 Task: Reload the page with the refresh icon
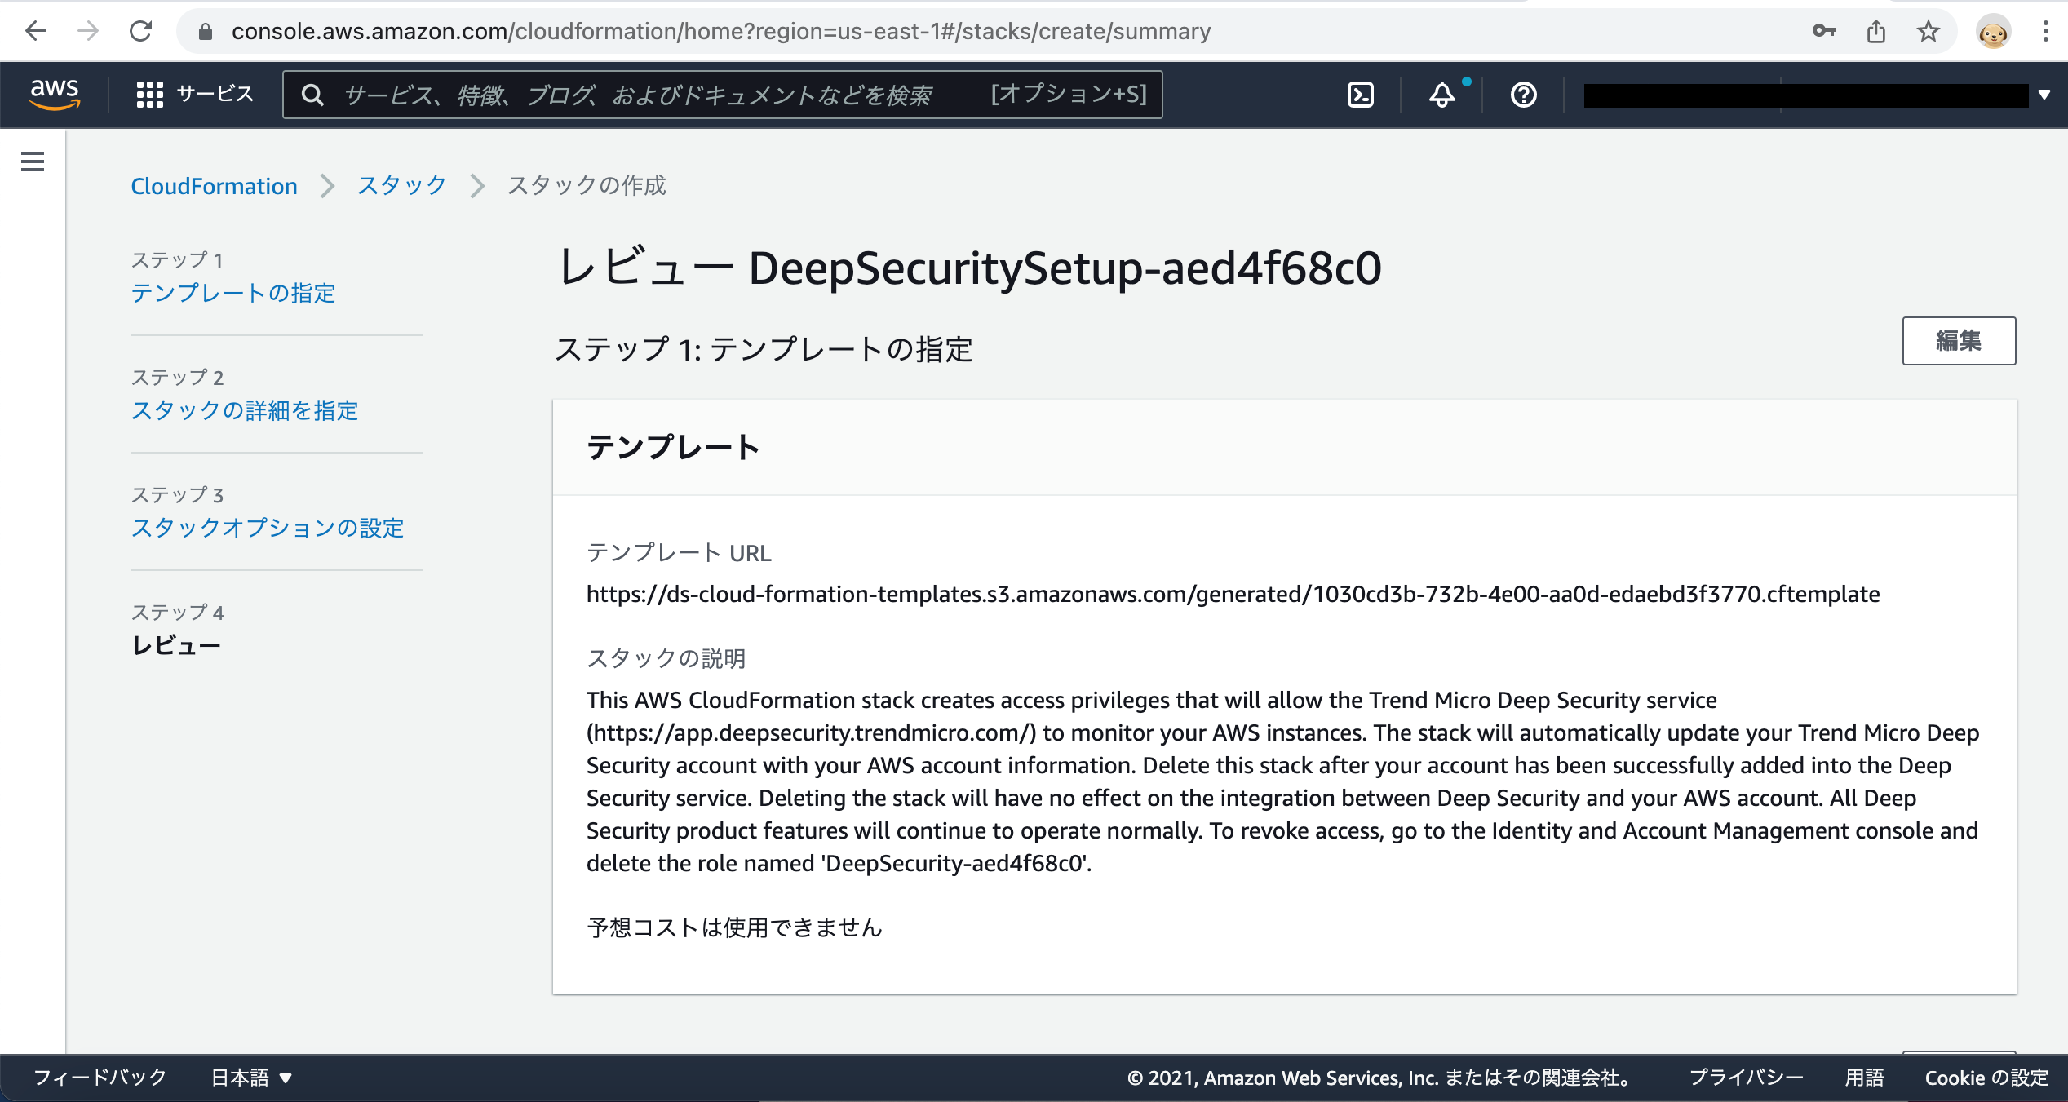pyautogui.click(x=140, y=31)
